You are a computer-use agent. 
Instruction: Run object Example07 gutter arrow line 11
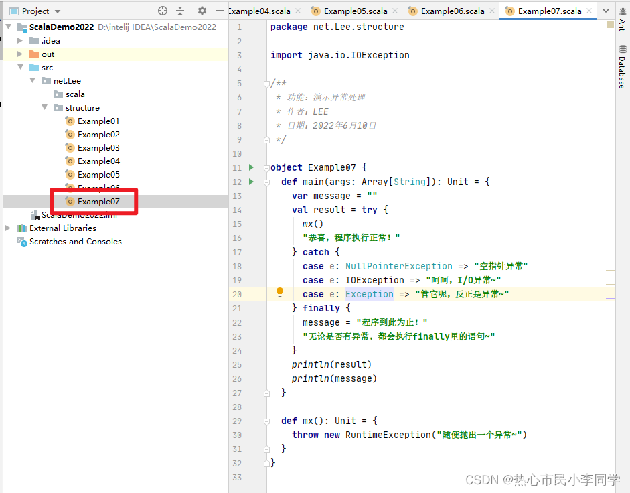coord(252,167)
